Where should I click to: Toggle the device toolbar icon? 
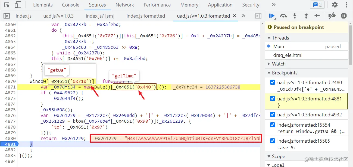[18, 5]
